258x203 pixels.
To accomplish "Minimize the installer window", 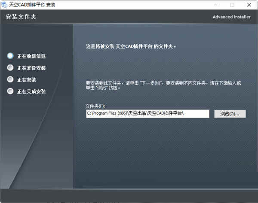I will click(216, 5).
